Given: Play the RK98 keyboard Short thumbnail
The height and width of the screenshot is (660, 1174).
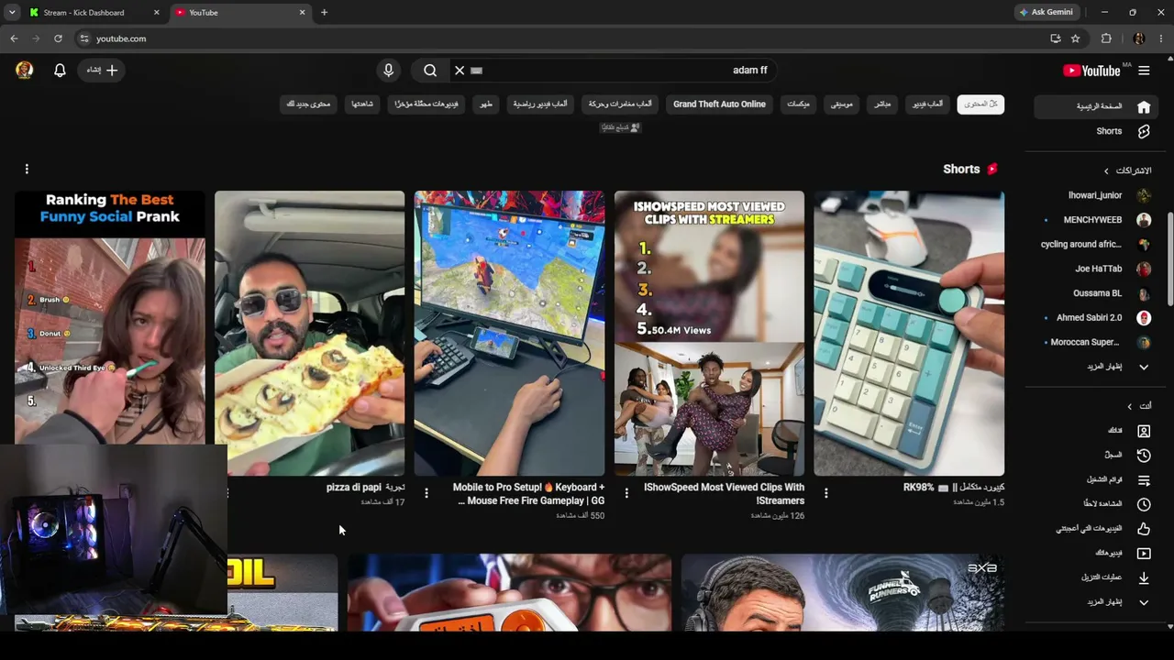Looking at the screenshot, I should coord(909,334).
